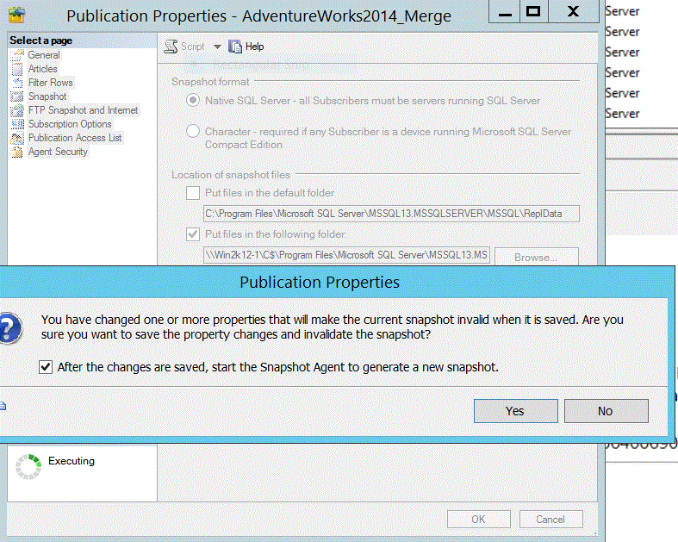Click the Publication Access List icon
Image resolution: width=678 pixels, height=542 pixels.
point(17,139)
